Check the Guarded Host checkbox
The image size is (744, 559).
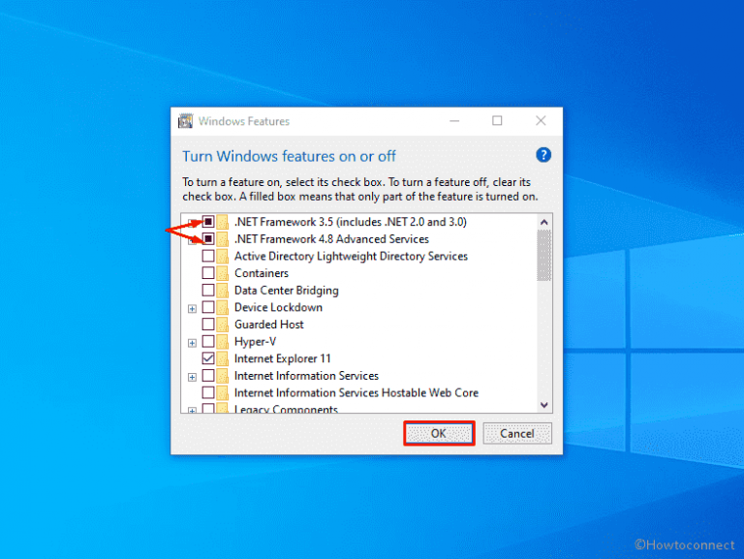click(x=208, y=325)
